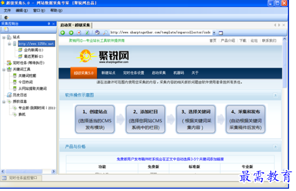Click the new window icon beside address bar
The image size is (296, 191).
(221, 33)
